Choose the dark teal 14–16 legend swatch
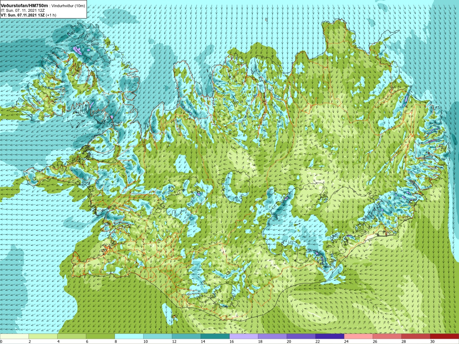 tap(215, 336)
